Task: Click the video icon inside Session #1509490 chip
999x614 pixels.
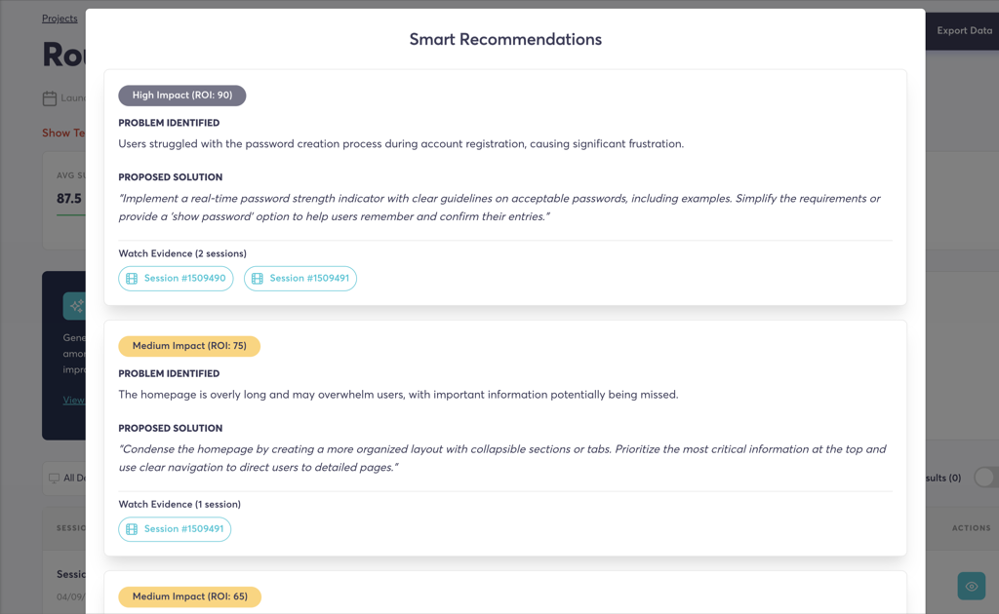Action: coord(132,278)
